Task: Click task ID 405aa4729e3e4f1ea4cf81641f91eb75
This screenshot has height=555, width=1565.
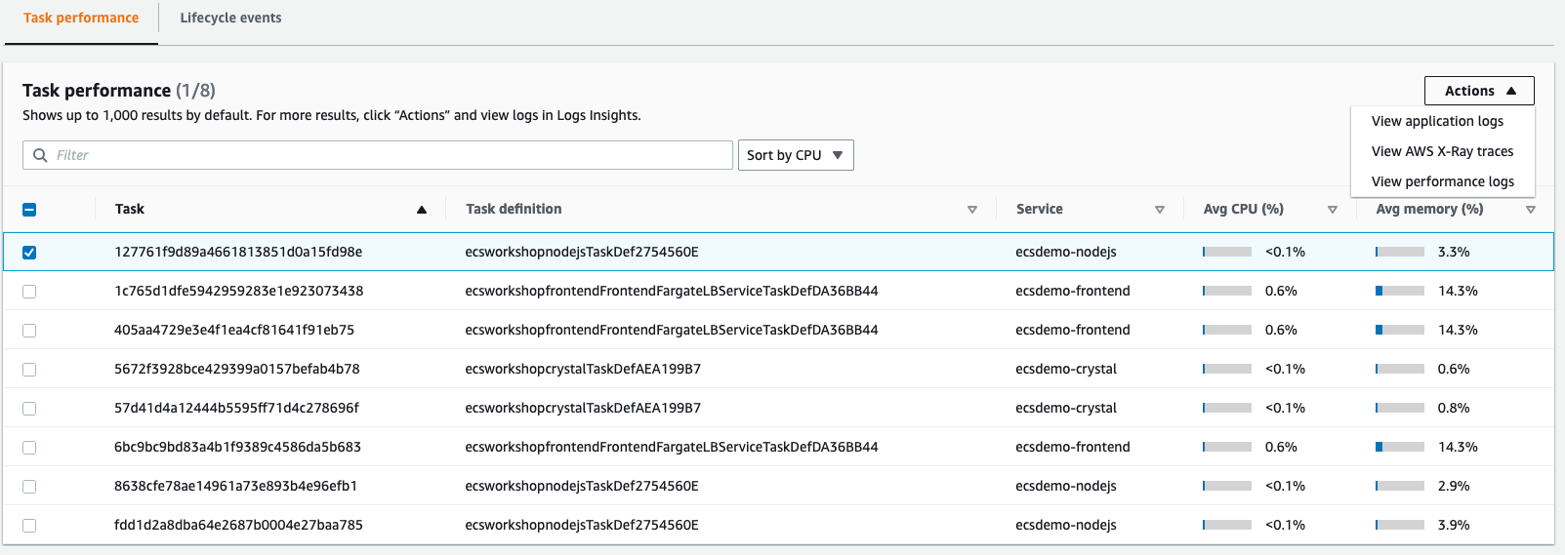Action: (x=234, y=330)
